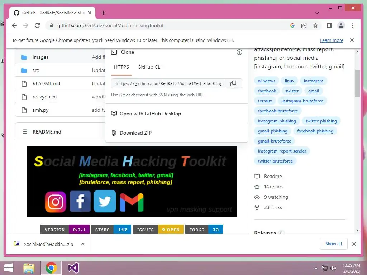Reload the GitHub page

[x=37, y=25]
